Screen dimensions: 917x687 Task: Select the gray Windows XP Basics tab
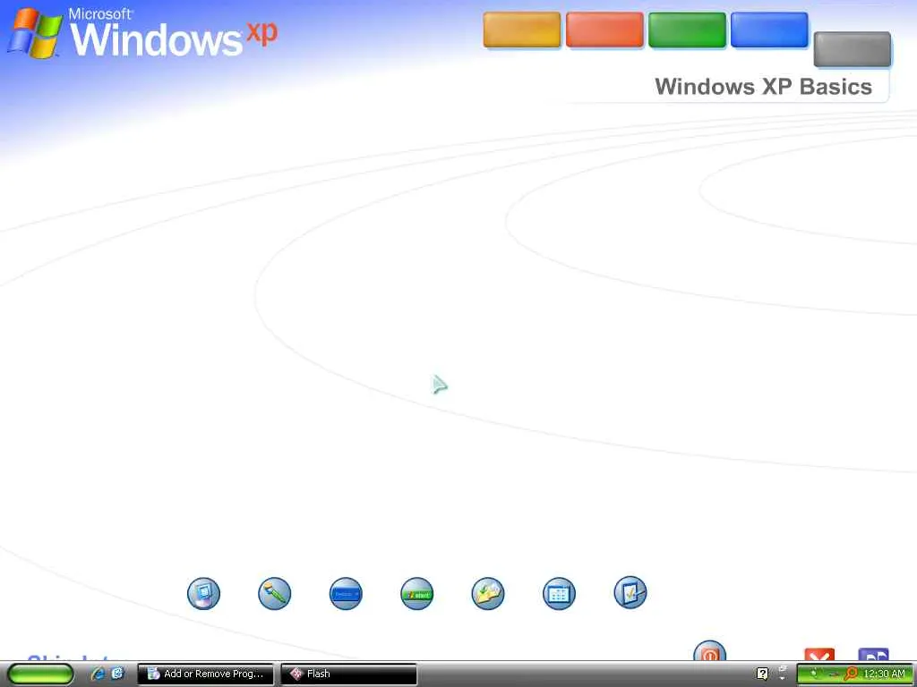(x=853, y=49)
